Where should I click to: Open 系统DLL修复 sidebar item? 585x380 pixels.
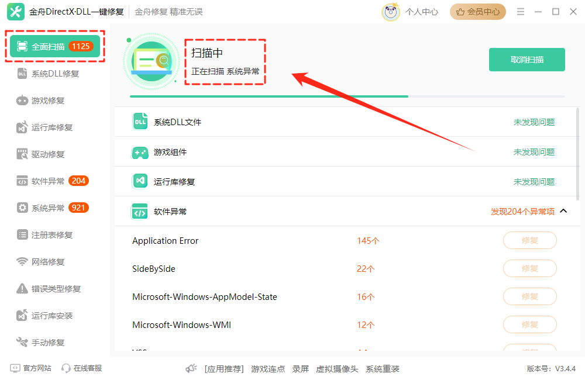click(55, 74)
